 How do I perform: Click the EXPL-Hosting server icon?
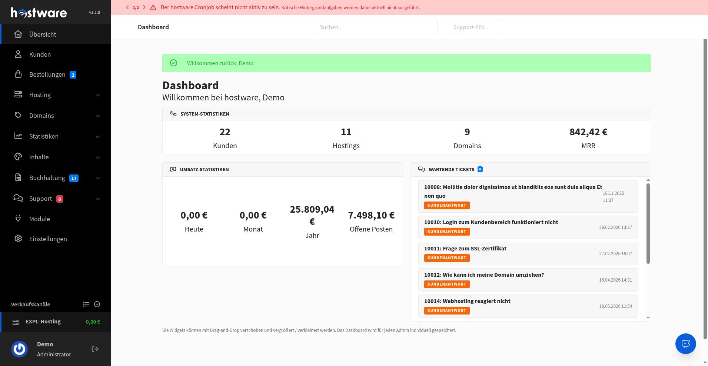click(x=16, y=322)
